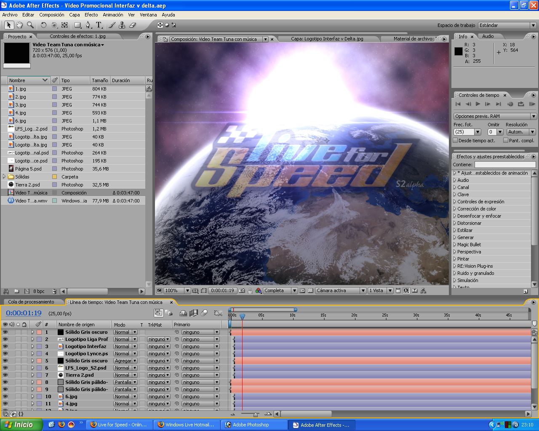
Task: Hide the Tierra 2.psd layer in timeline
Action: [5, 375]
